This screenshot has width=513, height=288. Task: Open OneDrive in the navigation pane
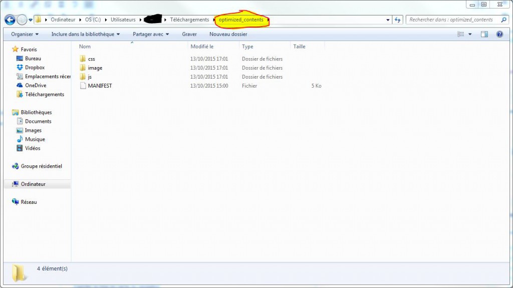coord(35,86)
